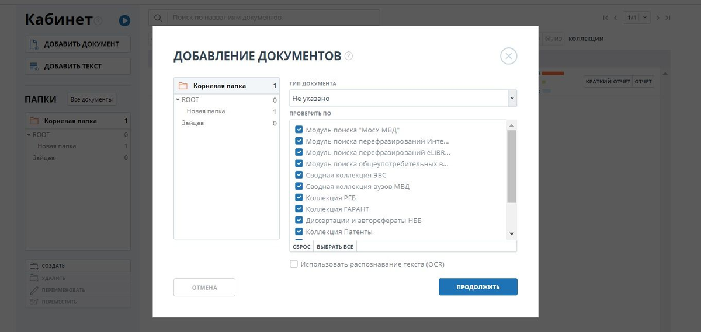Uncheck Модуль поиска "МосУ МВД"

[299, 130]
